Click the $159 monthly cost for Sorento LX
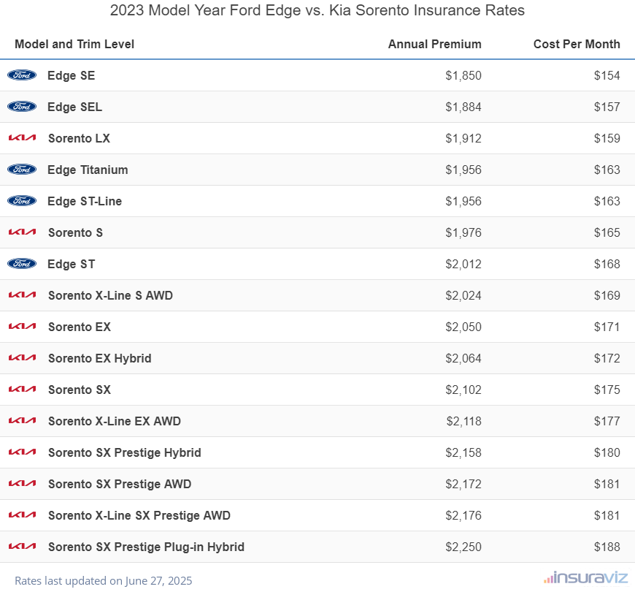Screen dimensions: 635x592 (607, 138)
